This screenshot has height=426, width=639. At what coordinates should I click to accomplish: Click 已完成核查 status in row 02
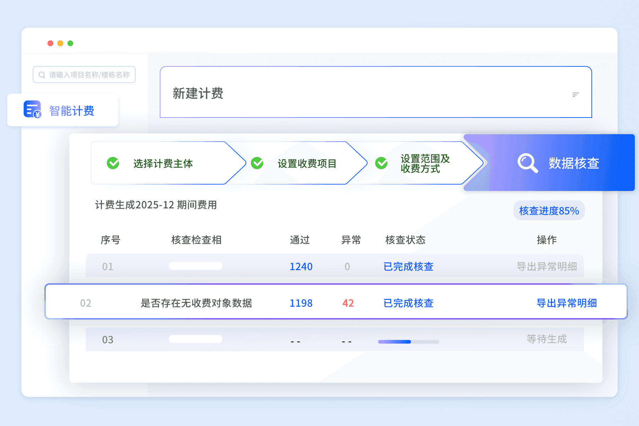point(409,303)
